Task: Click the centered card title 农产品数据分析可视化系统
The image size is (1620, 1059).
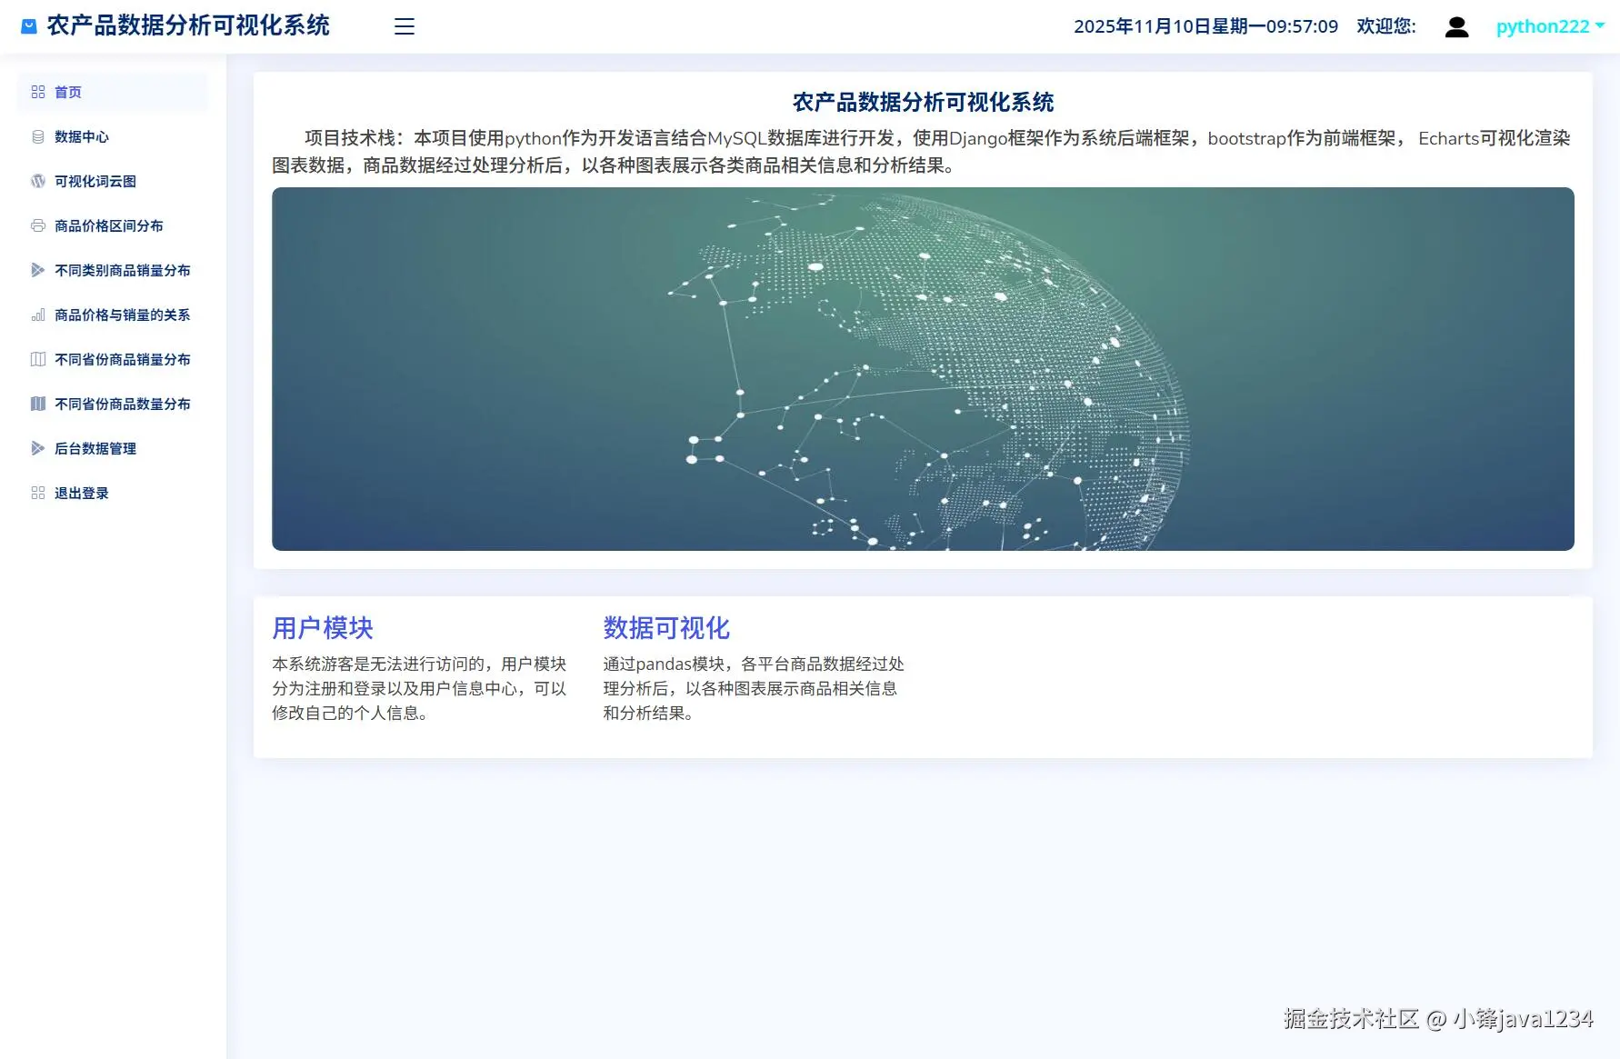Action: coord(923,102)
